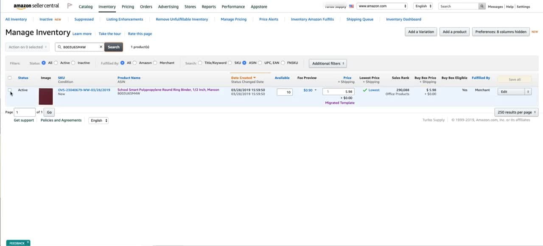Open the Orders menu

coord(146,7)
